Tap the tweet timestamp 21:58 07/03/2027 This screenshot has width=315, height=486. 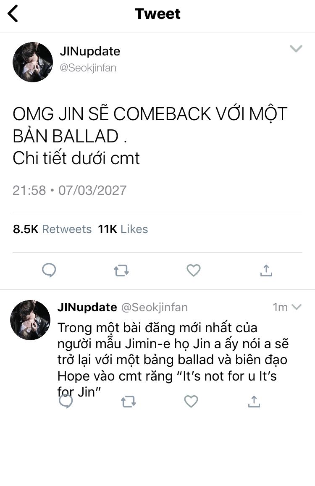[69, 190]
